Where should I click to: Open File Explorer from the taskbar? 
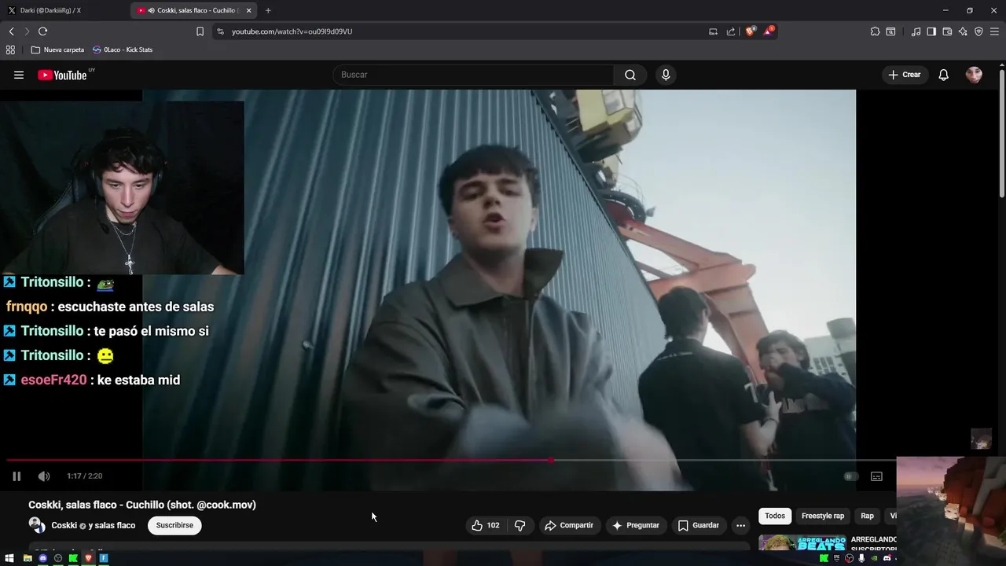click(x=28, y=558)
